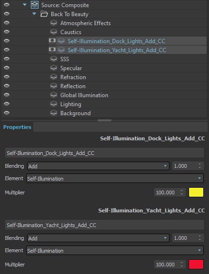Click mask icon on Dock_Lights layer
Screen dimensions: 209x274
tap(52, 41)
